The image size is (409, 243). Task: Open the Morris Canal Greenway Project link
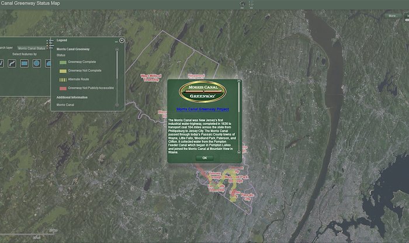pos(203,109)
